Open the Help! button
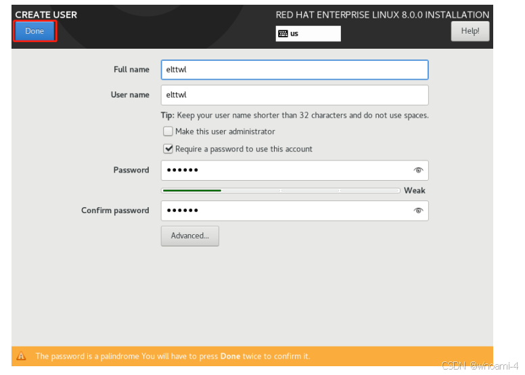The image size is (525, 375). 470,31
